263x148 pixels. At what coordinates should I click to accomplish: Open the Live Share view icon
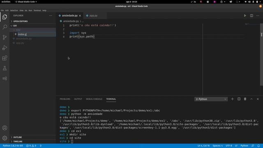click(5, 79)
